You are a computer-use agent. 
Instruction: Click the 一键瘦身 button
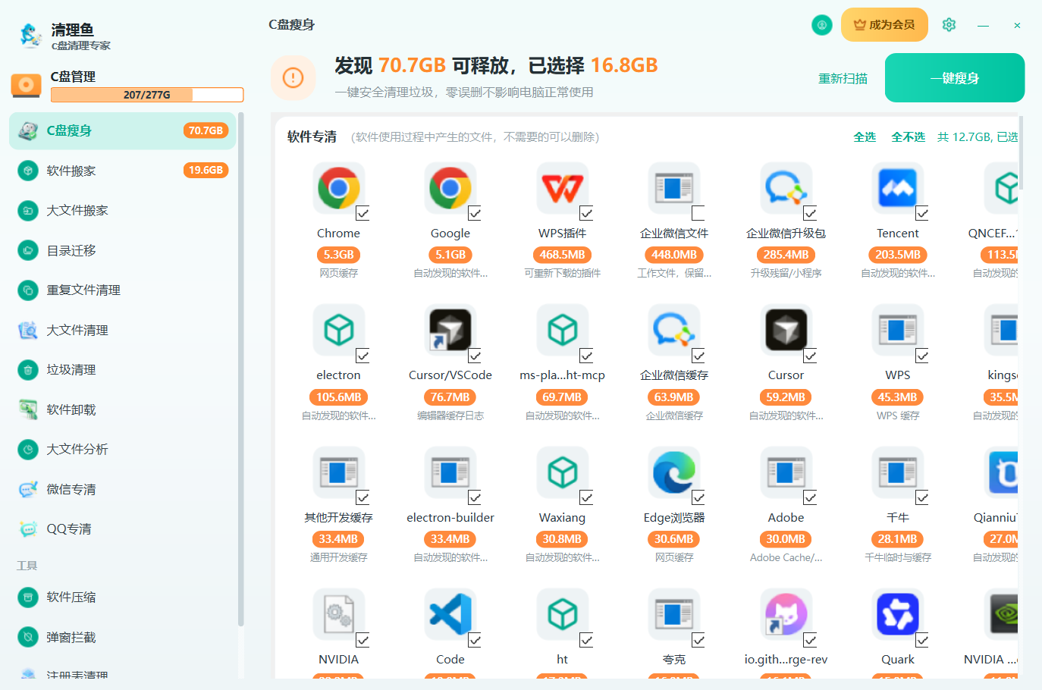click(955, 78)
